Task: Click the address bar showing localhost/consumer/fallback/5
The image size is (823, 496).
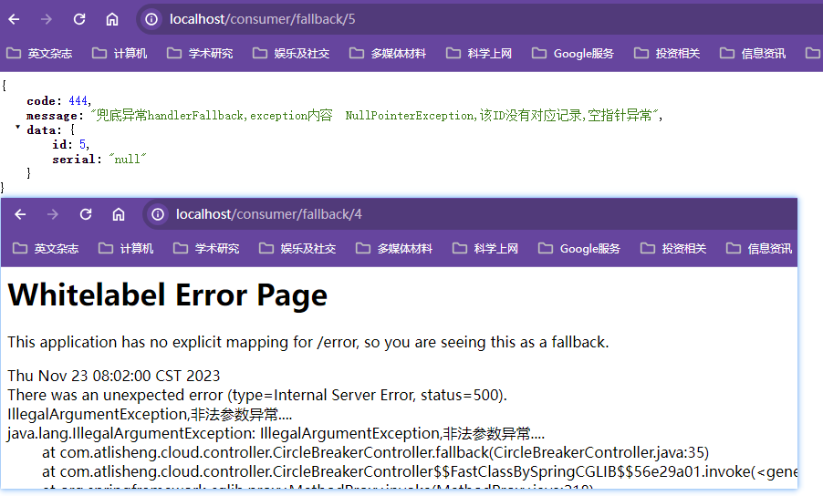Action: coord(456,19)
